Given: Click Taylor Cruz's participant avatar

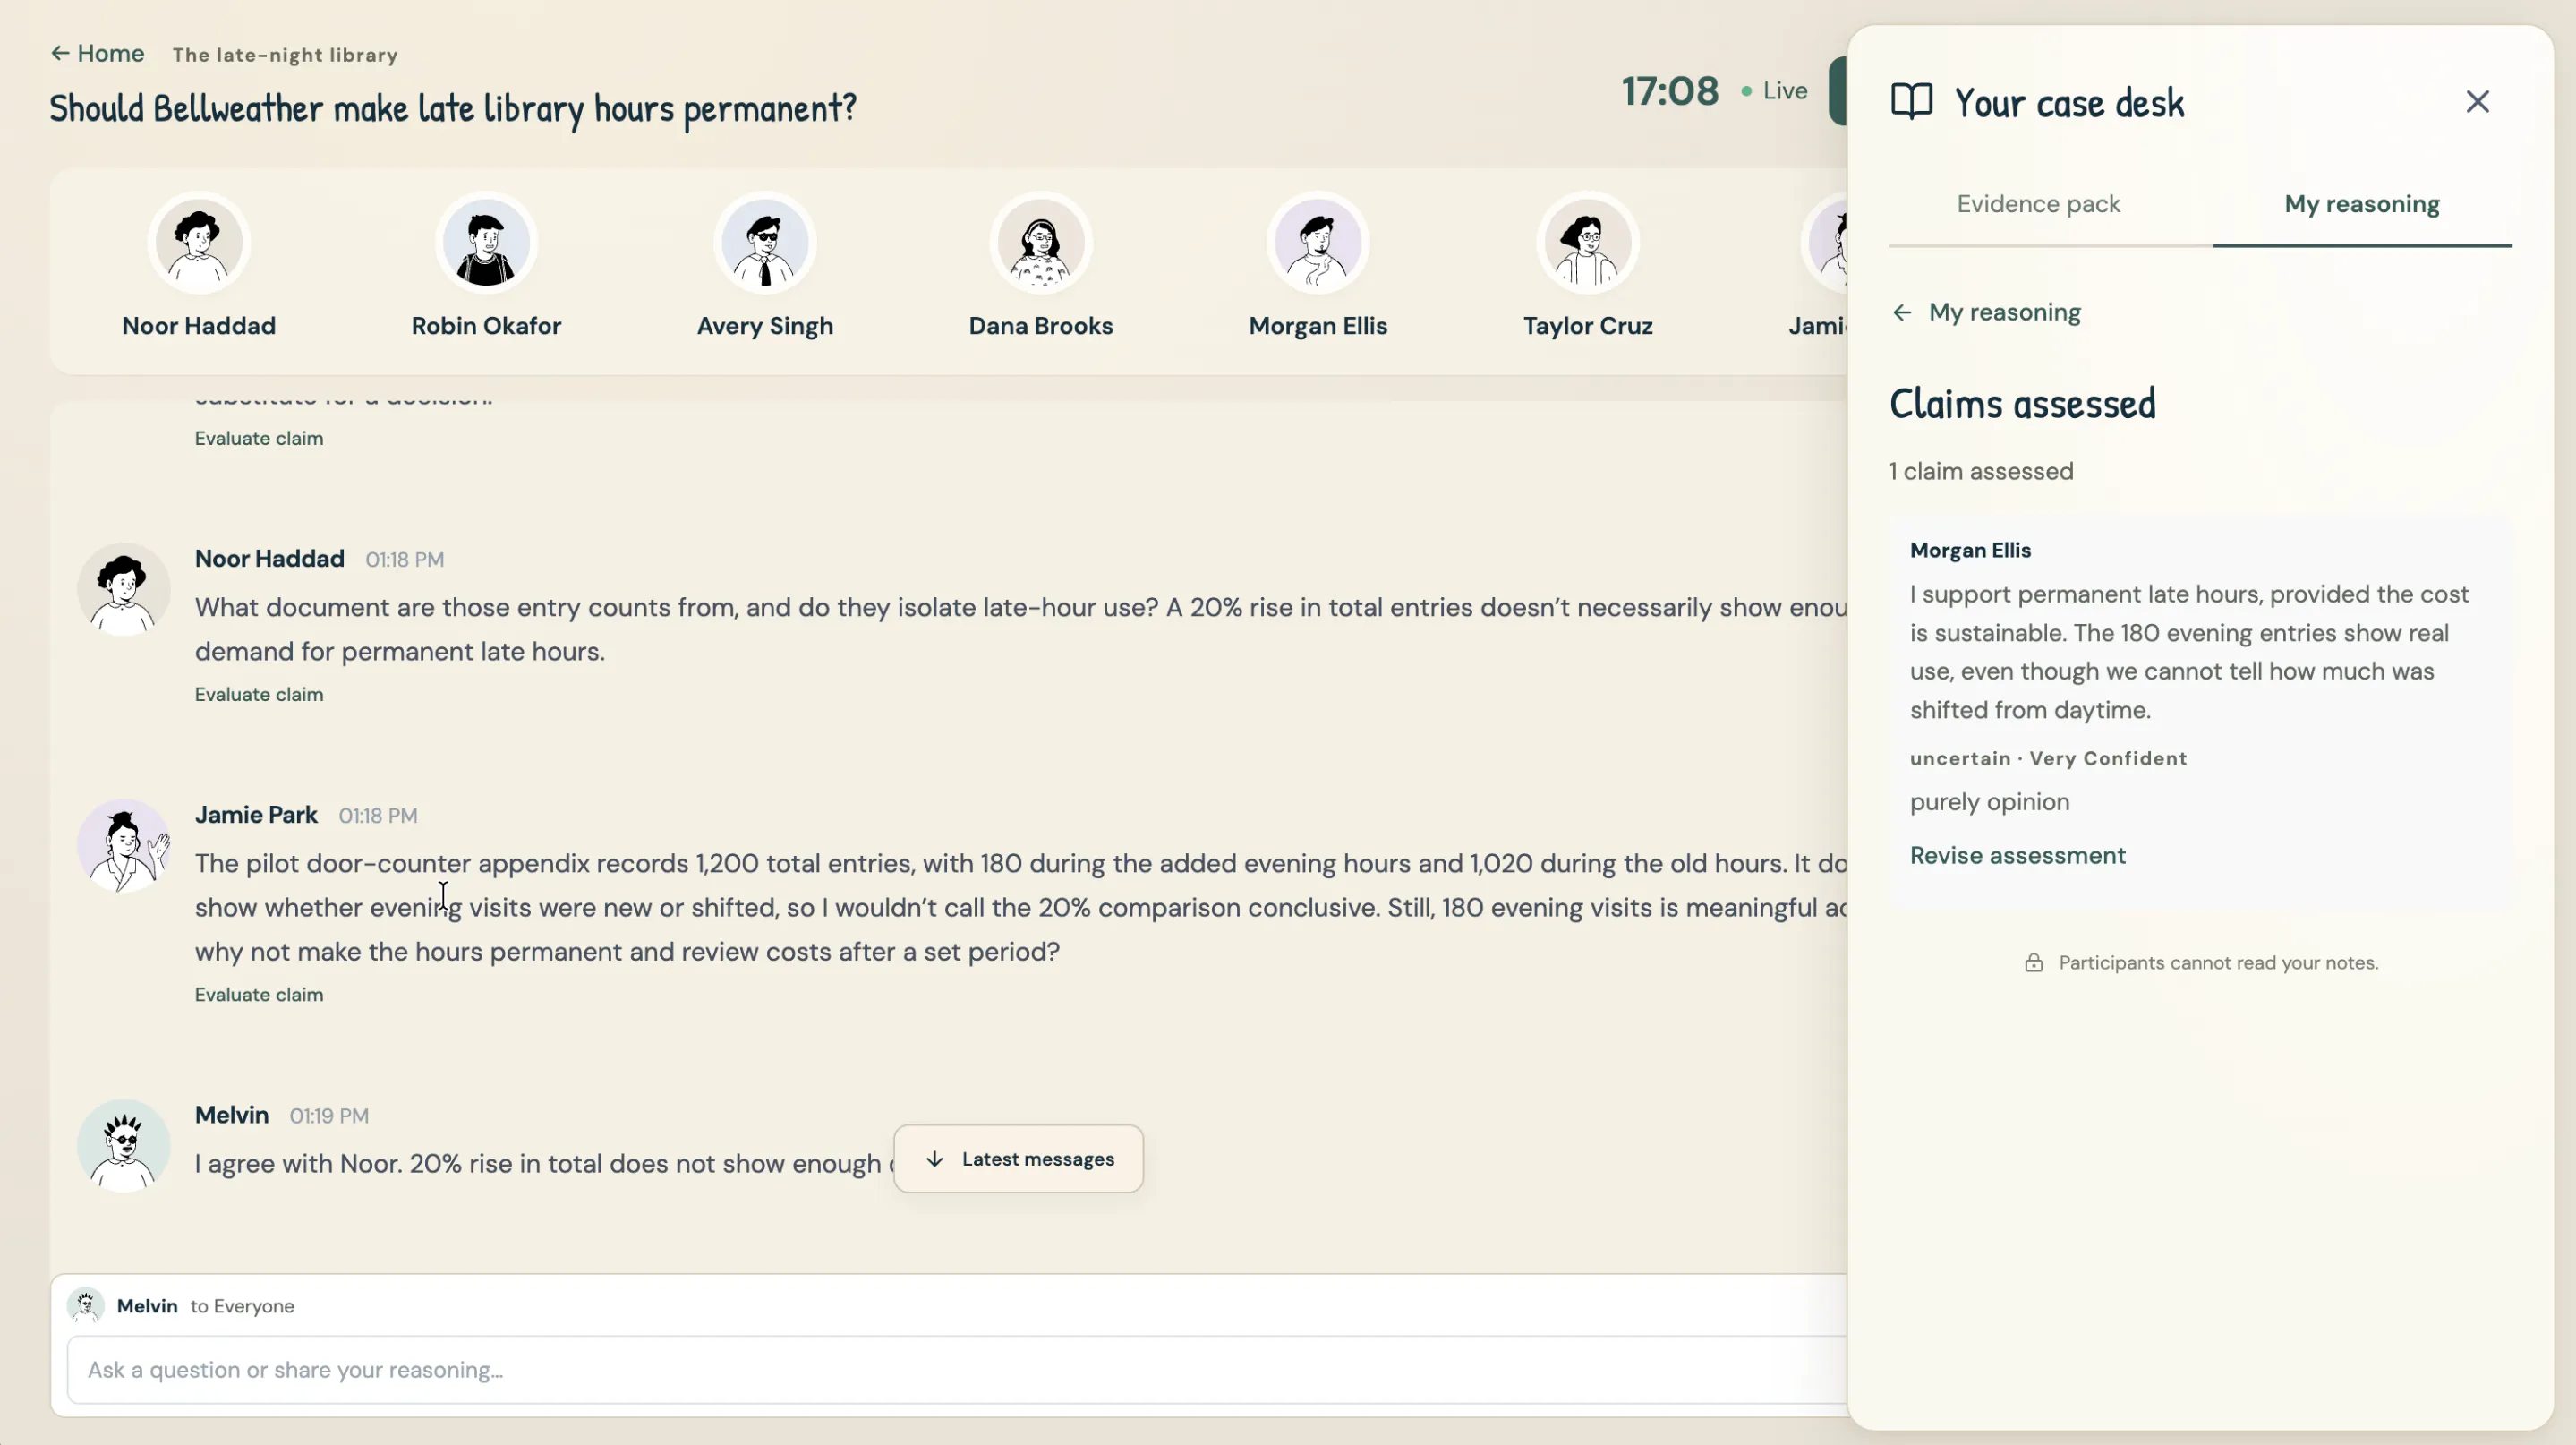Looking at the screenshot, I should coord(1588,243).
